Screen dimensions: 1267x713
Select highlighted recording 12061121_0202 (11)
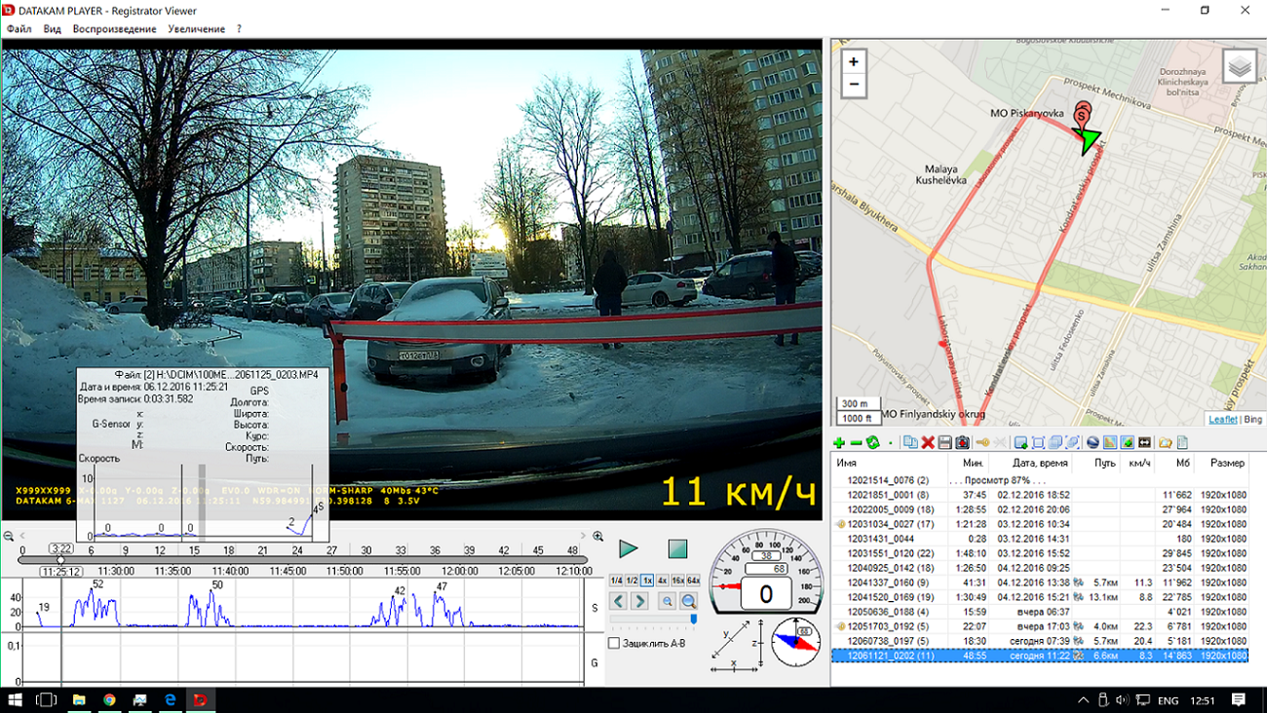1039,656
